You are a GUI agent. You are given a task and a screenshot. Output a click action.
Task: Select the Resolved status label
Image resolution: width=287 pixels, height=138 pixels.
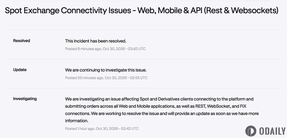tap(22, 41)
